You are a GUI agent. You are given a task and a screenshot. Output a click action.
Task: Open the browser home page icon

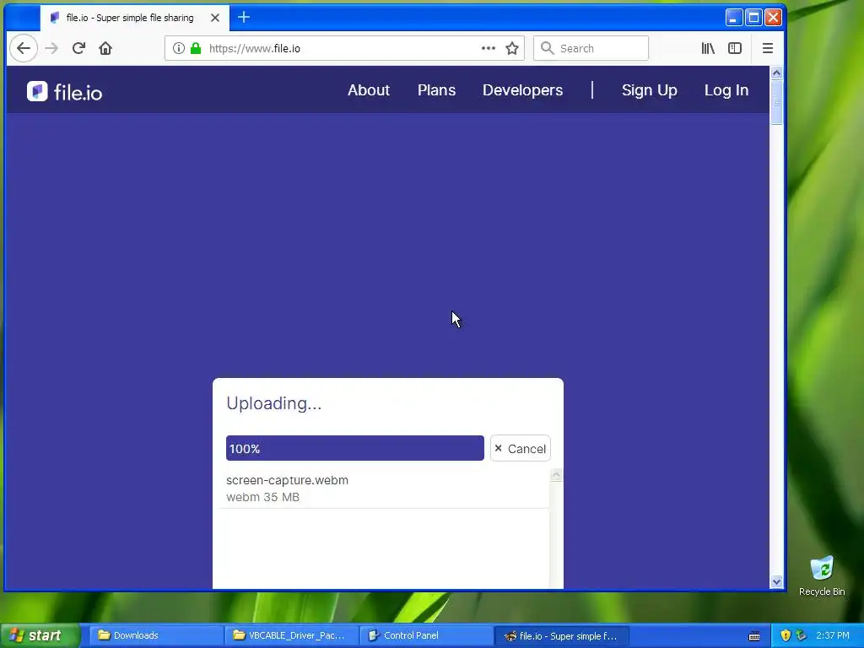coord(105,48)
